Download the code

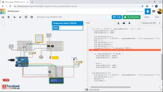pos(118,23)
